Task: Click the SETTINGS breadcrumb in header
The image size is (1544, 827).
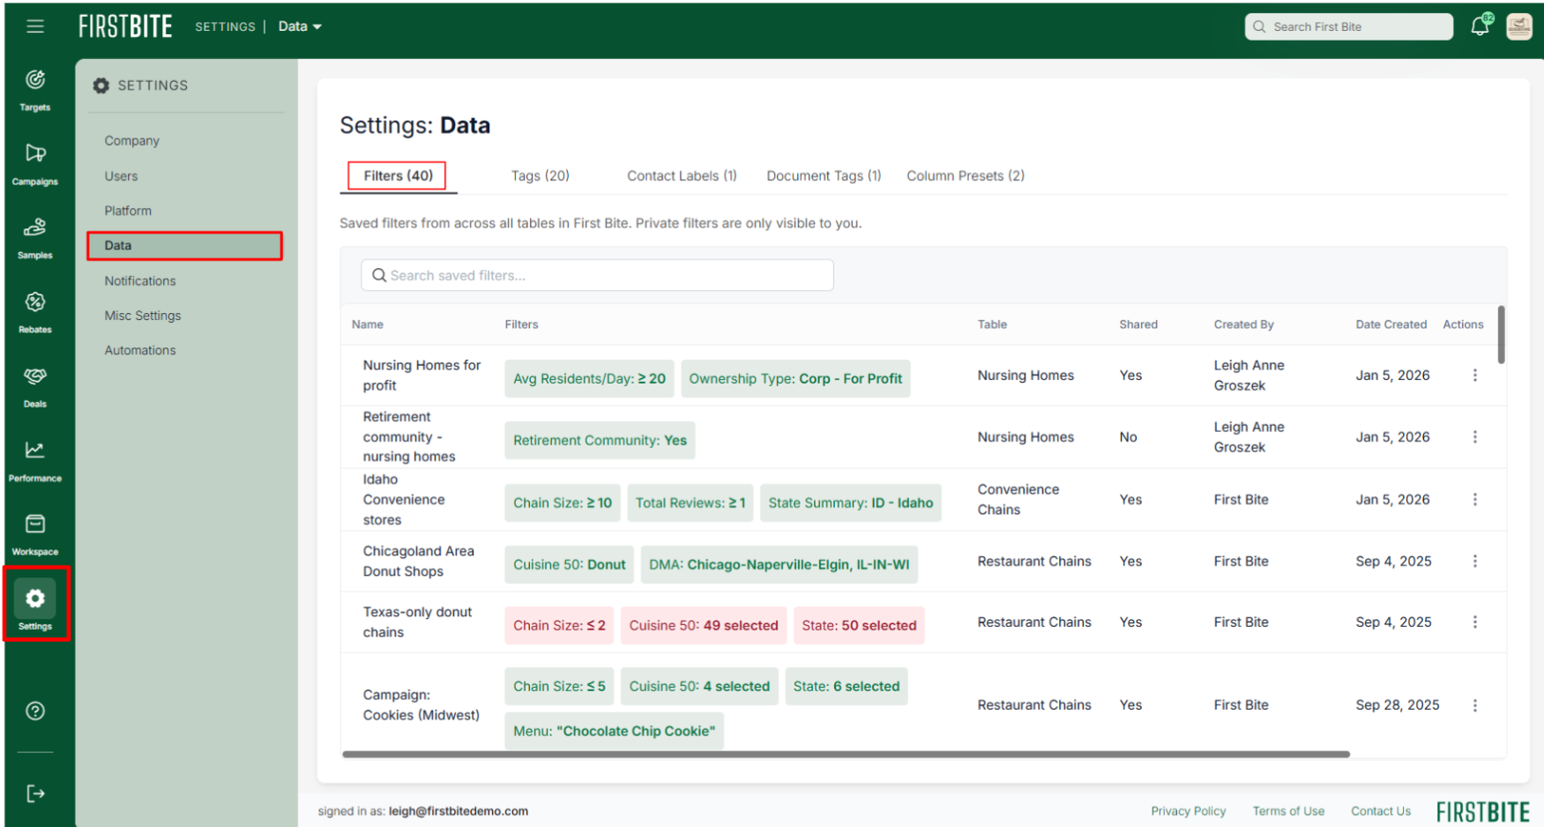Action: (x=225, y=27)
